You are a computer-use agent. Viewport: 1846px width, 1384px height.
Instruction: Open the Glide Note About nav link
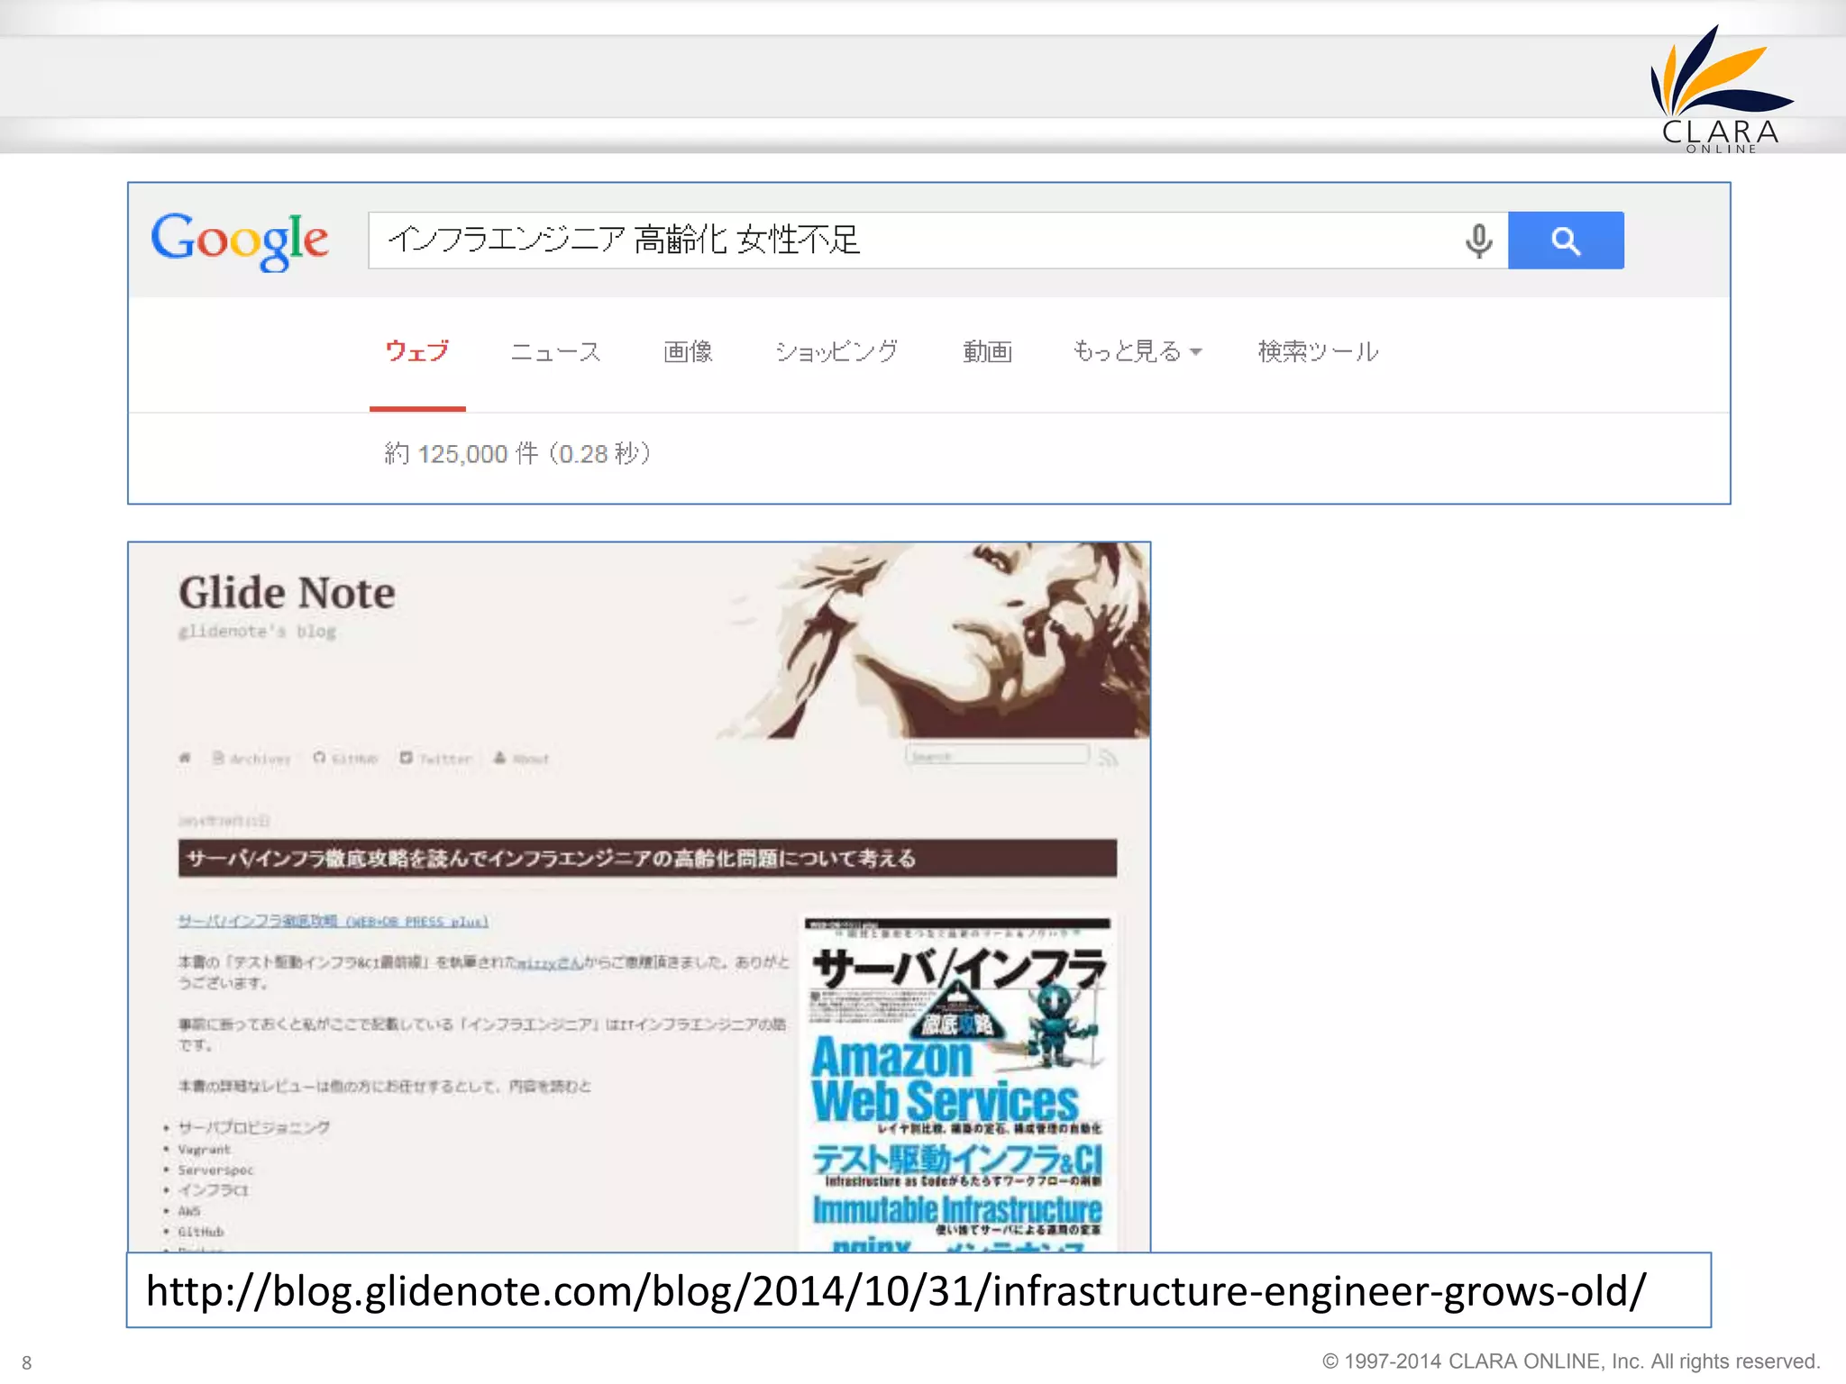pyautogui.click(x=521, y=759)
